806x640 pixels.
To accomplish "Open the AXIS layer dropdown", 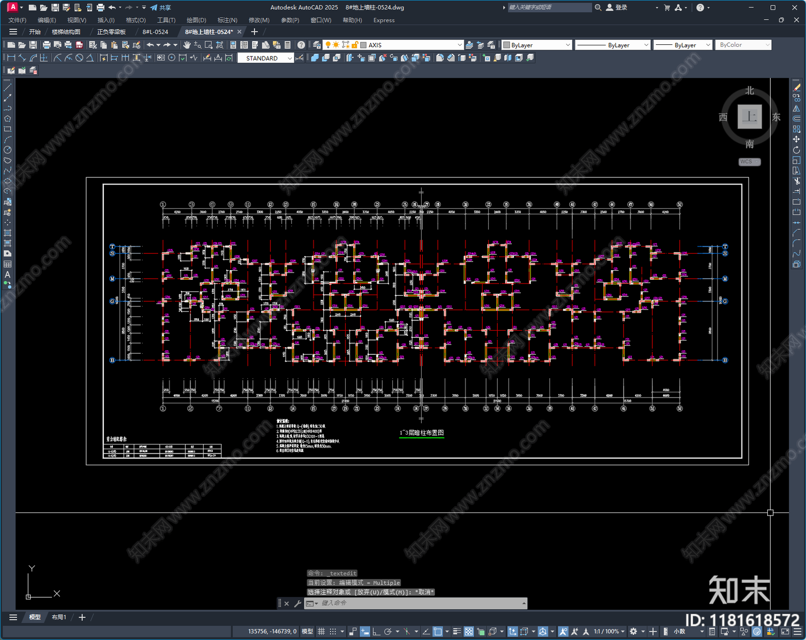I will (459, 45).
